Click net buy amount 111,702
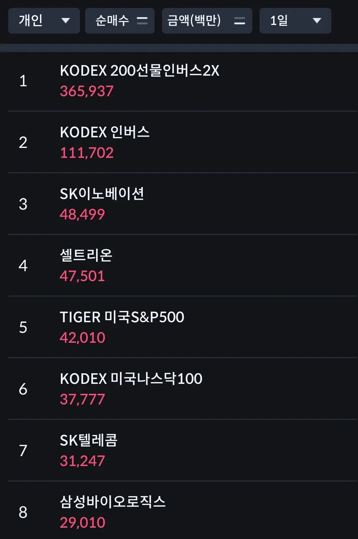 87,153
